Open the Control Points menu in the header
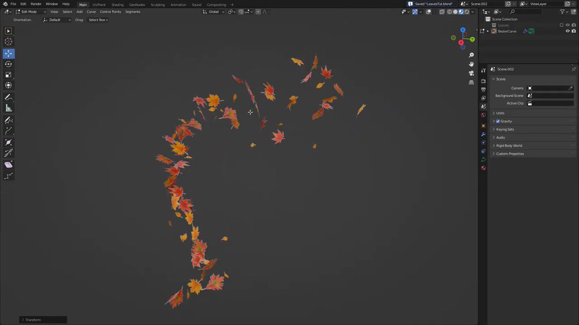This screenshot has width=579, height=325. pos(111,12)
